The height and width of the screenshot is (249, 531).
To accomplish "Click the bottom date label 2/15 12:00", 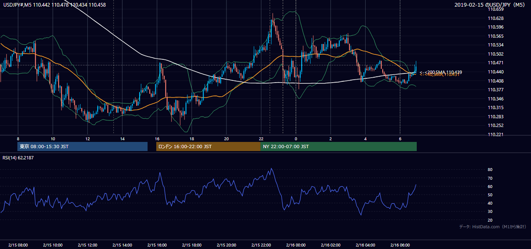I will pos(87,245).
